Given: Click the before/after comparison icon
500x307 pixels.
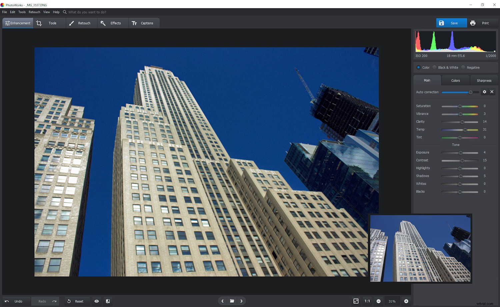Looking at the screenshot, I should tap(108, 301).
